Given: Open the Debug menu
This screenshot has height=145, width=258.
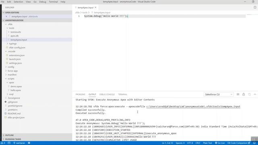Looking at the screenshot, I should click(x=43, y=2).
